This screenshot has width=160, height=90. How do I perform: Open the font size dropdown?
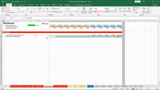(x=32, y=9)
